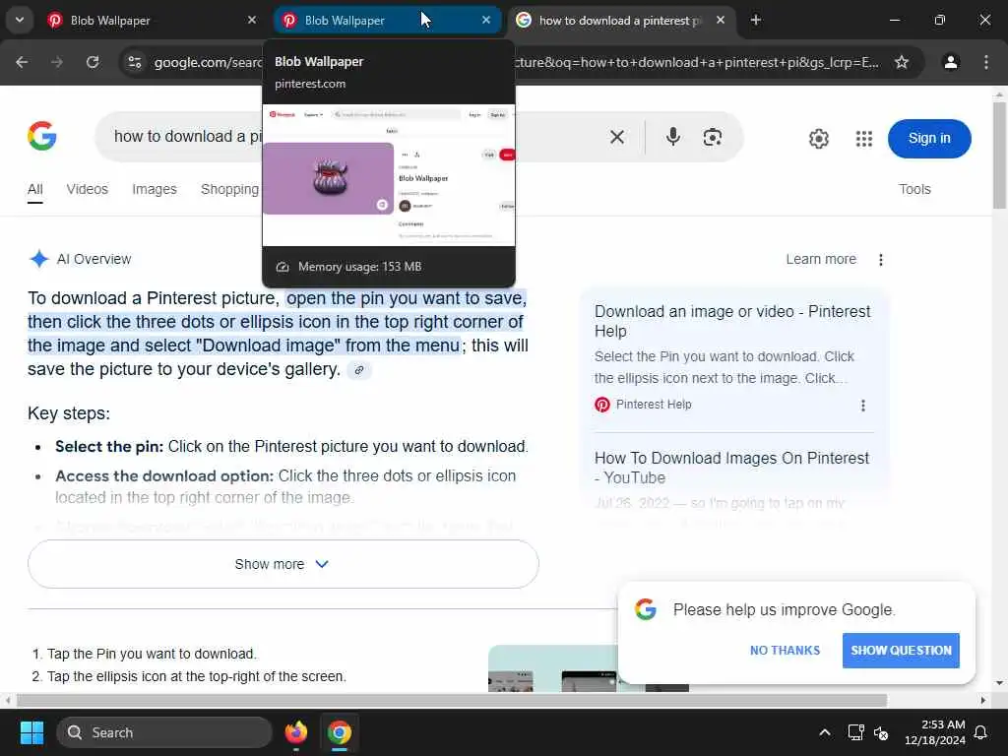Image resolution: width=1008 pixels, height=756 pixels.
Task: Open the clock showing 2:53 AM
Action: [935, 732]
